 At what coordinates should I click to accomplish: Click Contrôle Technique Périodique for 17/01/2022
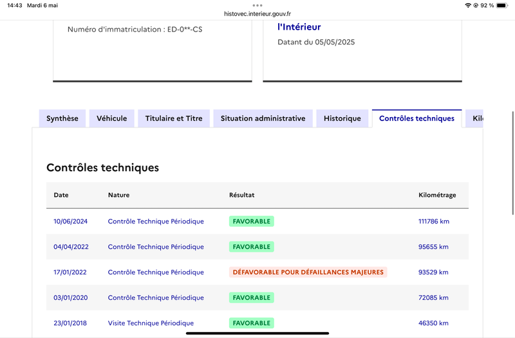click(156, 272)
